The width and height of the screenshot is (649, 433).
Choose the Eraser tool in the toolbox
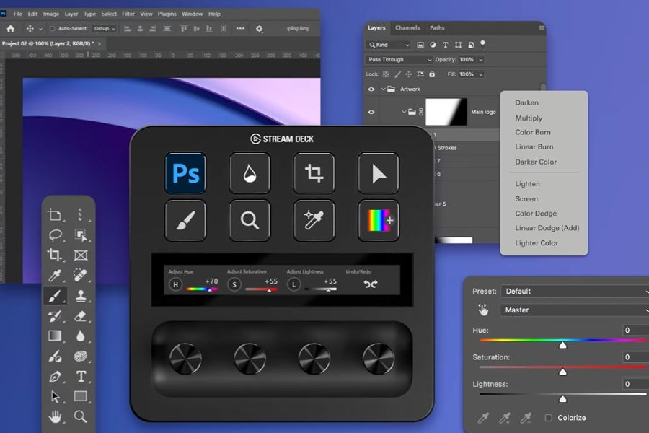tap(80, 316)
